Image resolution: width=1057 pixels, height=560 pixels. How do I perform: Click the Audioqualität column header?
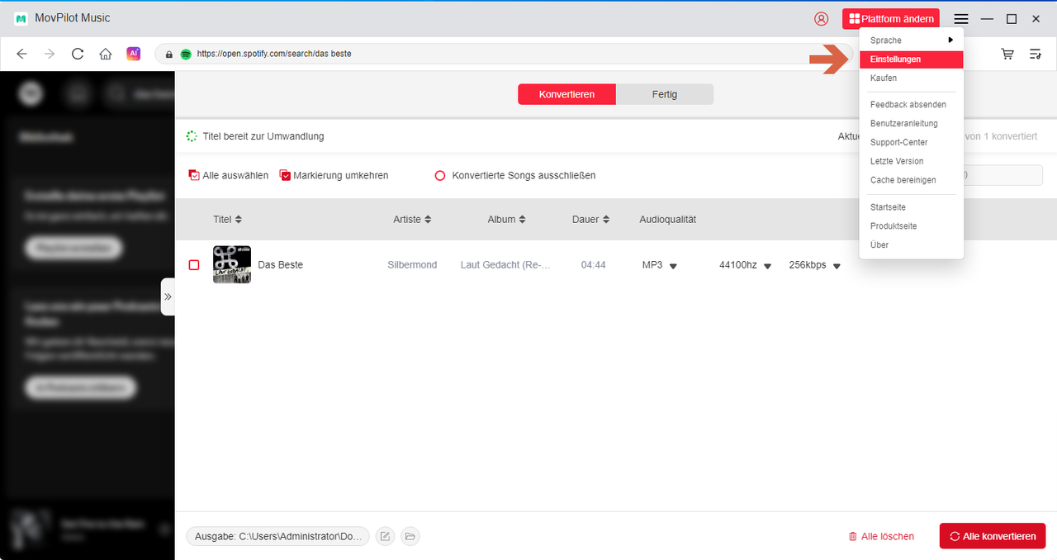click(668, 220)
